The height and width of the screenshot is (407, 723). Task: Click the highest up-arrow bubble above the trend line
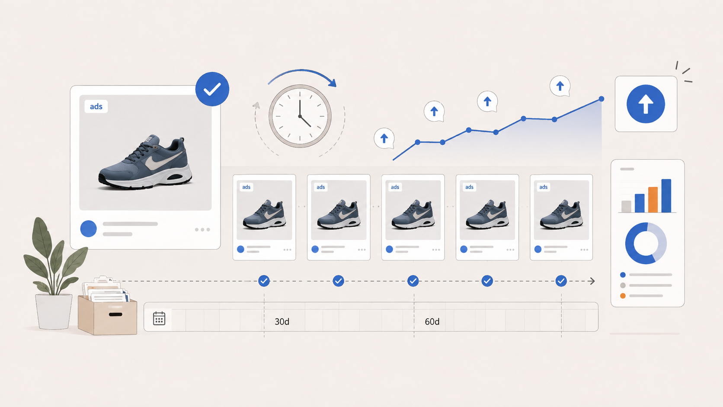tap(560, 86)
